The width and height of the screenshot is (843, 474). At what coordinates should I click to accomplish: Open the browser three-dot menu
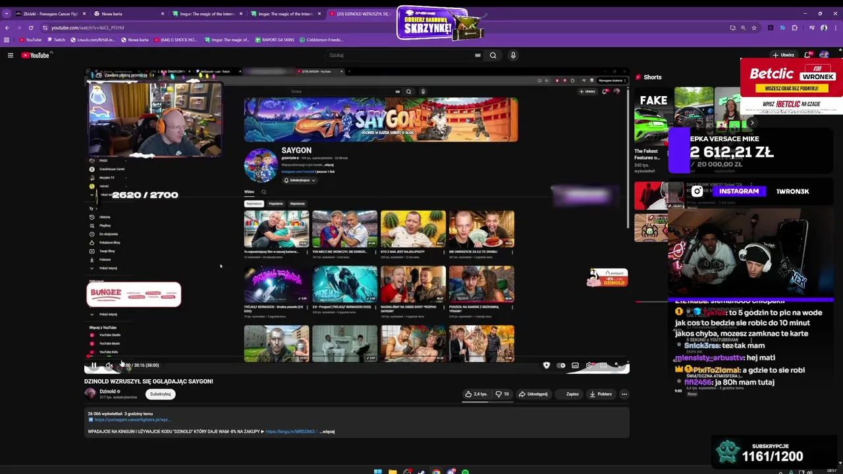[836, 28]
